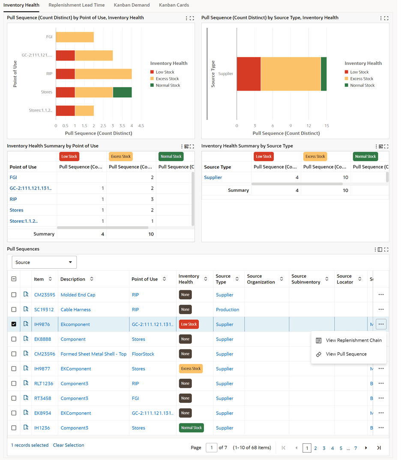Check the IH1236 row checkbox
This screenshot has width=401, height=460.
coord(14,428)
